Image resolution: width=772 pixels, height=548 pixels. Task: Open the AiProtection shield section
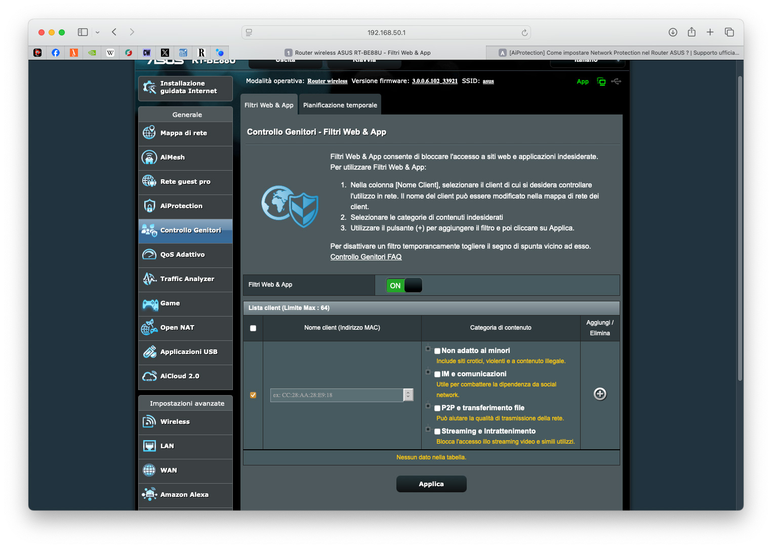pyautogui.click(x=185, y=206)
